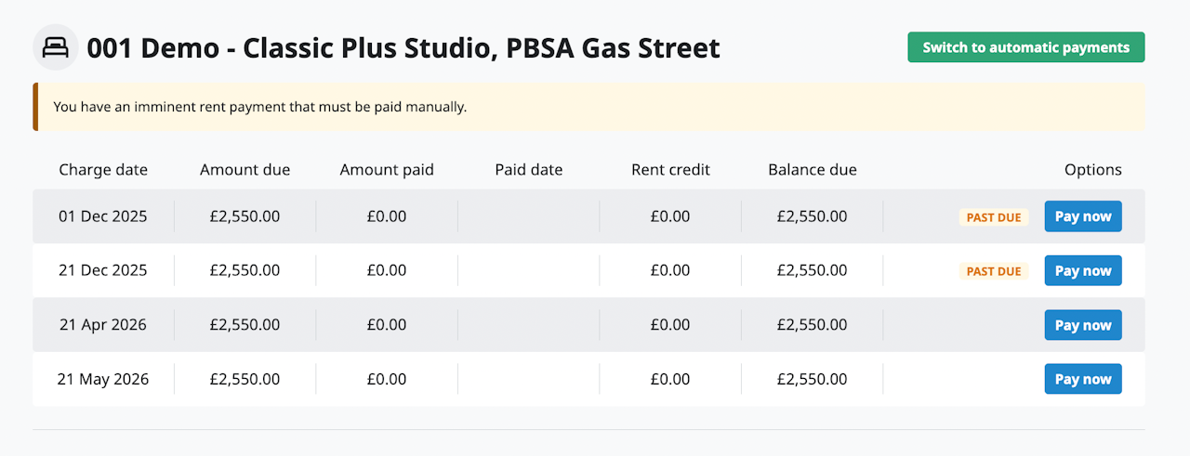1190x456 pixels.
Task: Click the Options column header
Action: 1092,170
